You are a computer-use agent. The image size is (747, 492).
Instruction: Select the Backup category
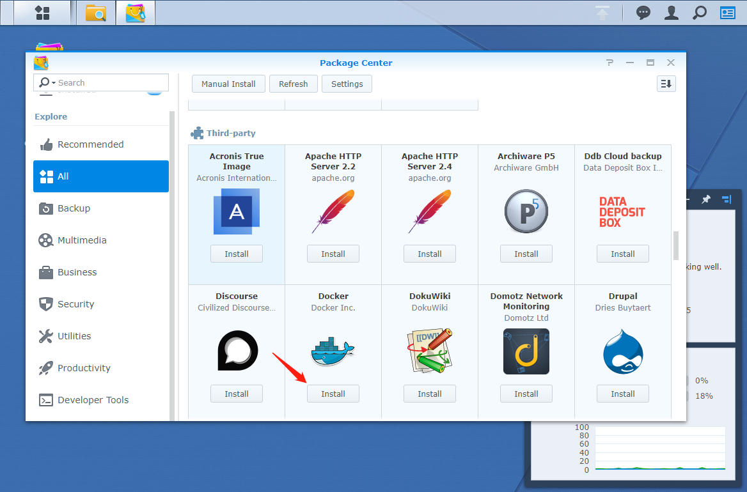coord(101,208)
